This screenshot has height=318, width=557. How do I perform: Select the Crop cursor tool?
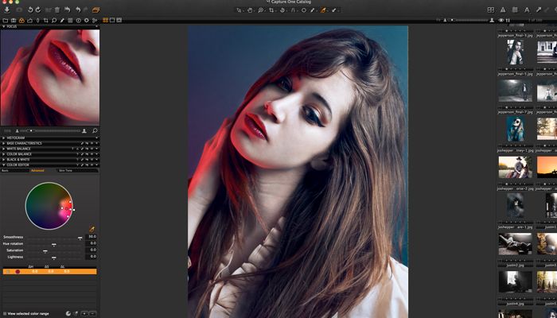coord(271,10)
